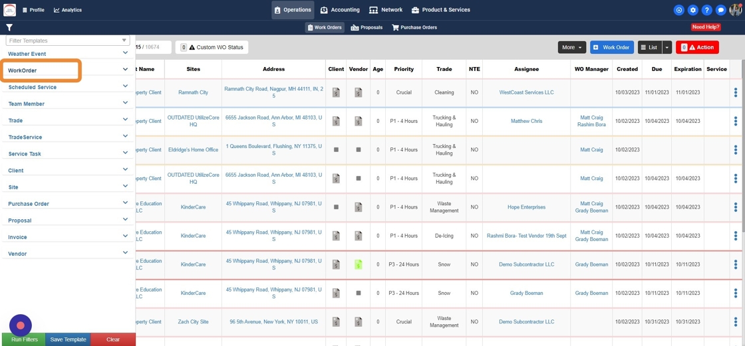Screen dimensions: 745x346
Task: Open the More dropdown button
Action: 571,47
